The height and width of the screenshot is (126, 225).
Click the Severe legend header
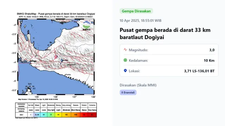click(x=76, y=105)
